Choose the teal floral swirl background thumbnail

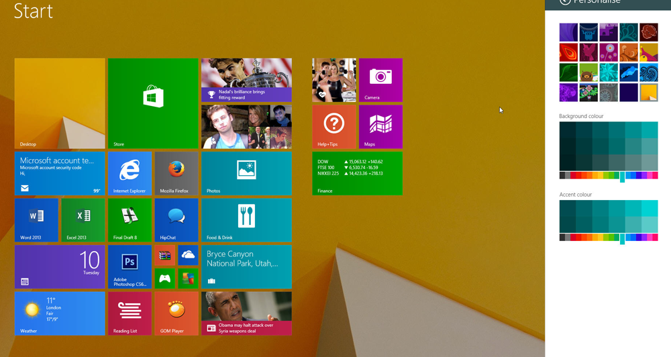tap(629, 32)
